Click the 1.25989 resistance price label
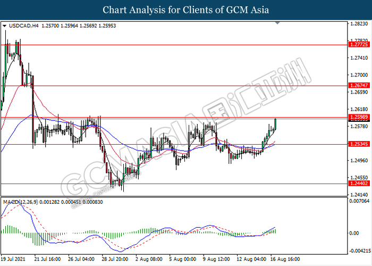 [359, 117]
